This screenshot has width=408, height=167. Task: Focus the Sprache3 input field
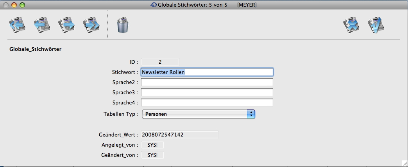(207, 92)
